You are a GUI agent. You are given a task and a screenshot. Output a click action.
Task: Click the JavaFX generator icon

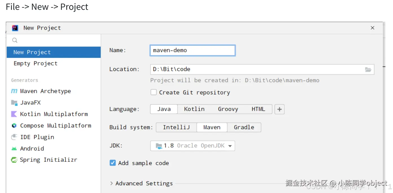tap(14, 103)
